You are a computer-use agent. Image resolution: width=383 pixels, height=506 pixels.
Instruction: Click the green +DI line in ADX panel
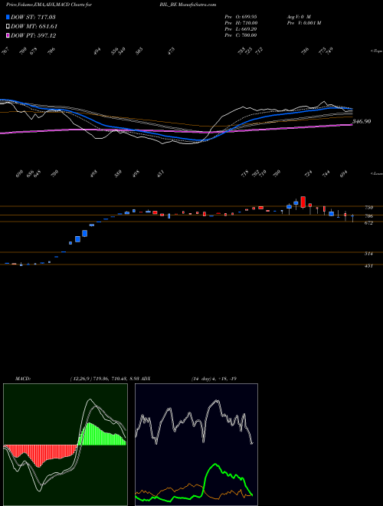pos(214,465)
